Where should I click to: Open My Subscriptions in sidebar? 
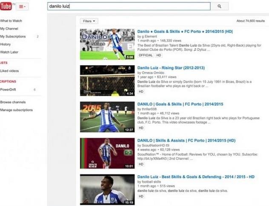click(x=13, y=37)
